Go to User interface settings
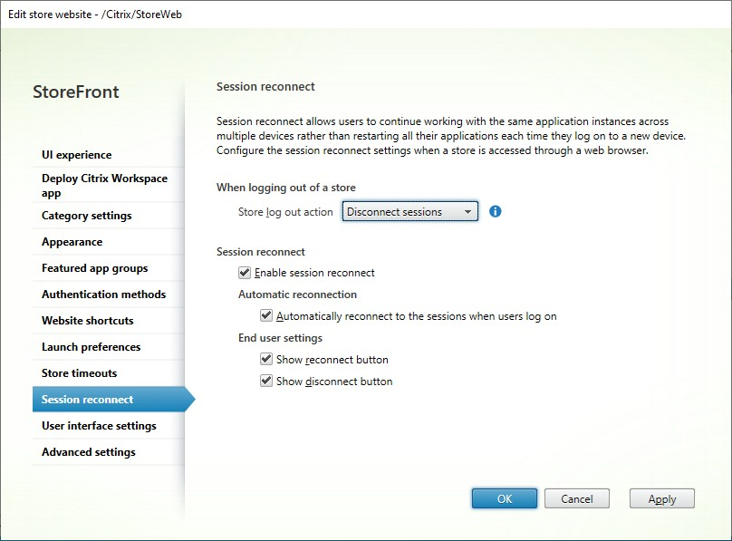The width and height of the screenshot is (732, 541). point(100,426)
